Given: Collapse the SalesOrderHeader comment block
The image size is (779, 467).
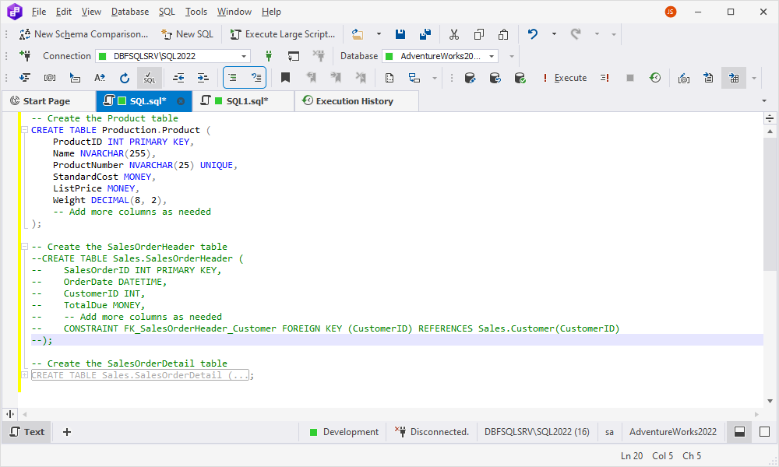Looking at the screenshot, I should click(x=24, y=247).
